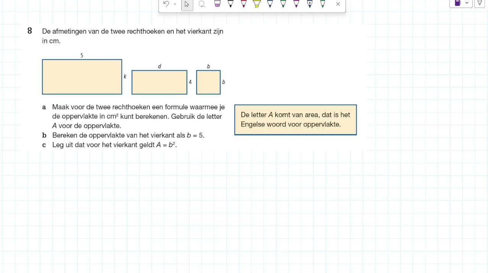Select the lasso select tool
Viewport: 488px width, 273px height.
pos(202,4)
